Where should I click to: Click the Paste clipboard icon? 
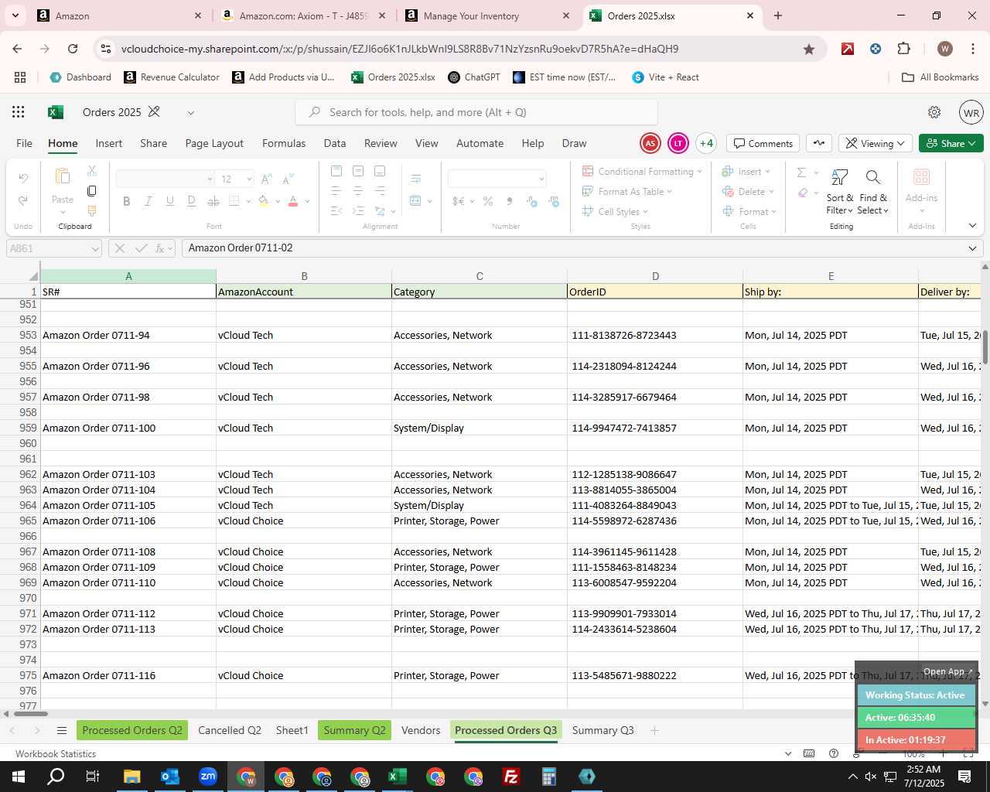point(63,177)
